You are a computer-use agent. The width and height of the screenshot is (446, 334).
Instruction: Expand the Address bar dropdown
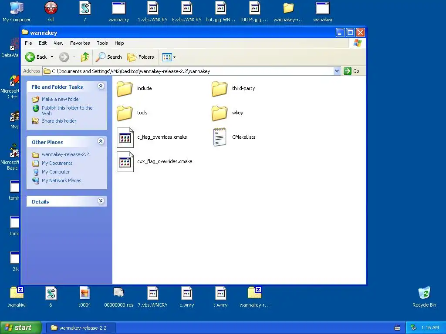pos(337,71)
